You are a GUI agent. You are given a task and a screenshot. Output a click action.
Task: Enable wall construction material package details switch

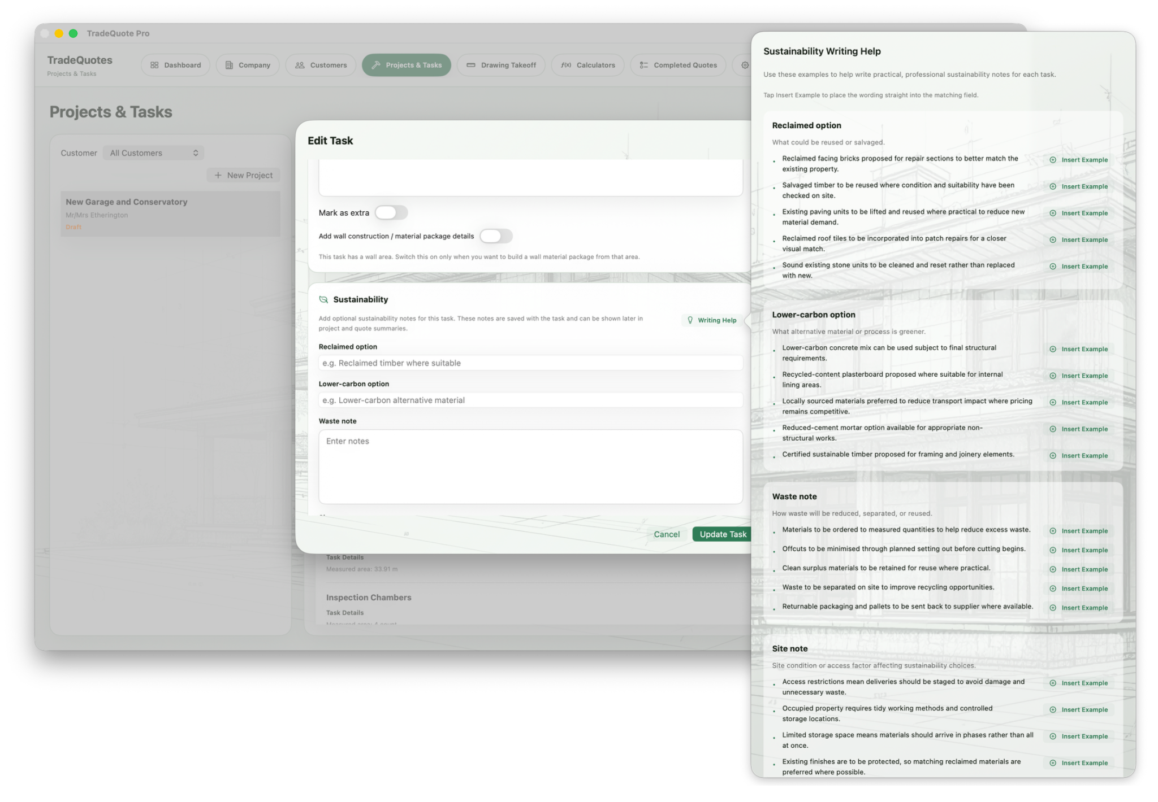tap(496, 236)
